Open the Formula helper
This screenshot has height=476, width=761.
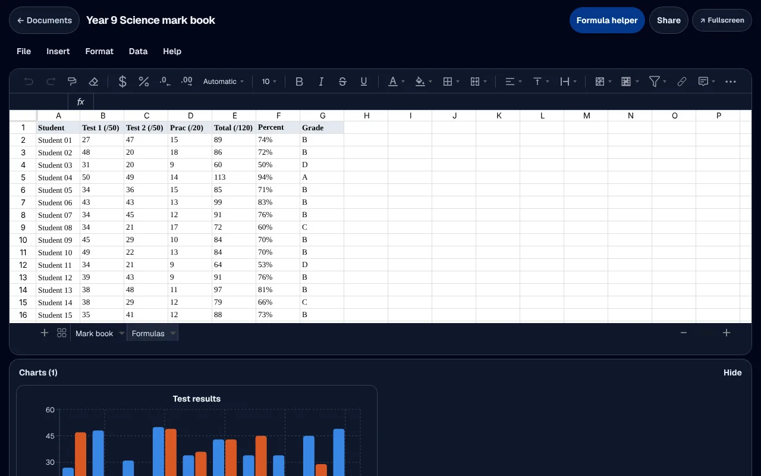pyautogui.click(x=607, y=20)
